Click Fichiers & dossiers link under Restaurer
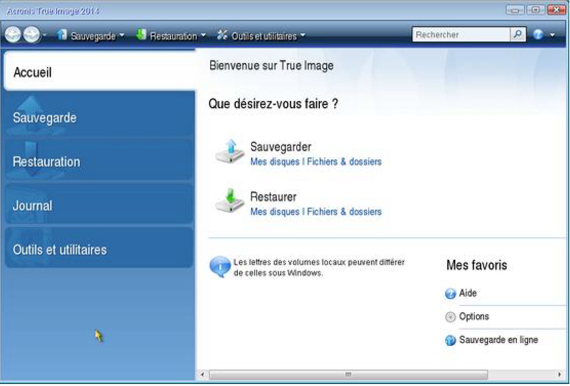The height and width of the screenshot is (386, 570). click(344, 212)
